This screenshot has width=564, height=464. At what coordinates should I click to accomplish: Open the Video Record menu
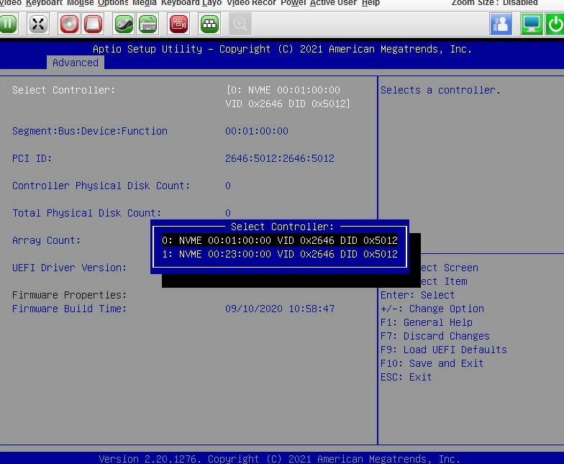pyautogui.click(x=252, y=3)
